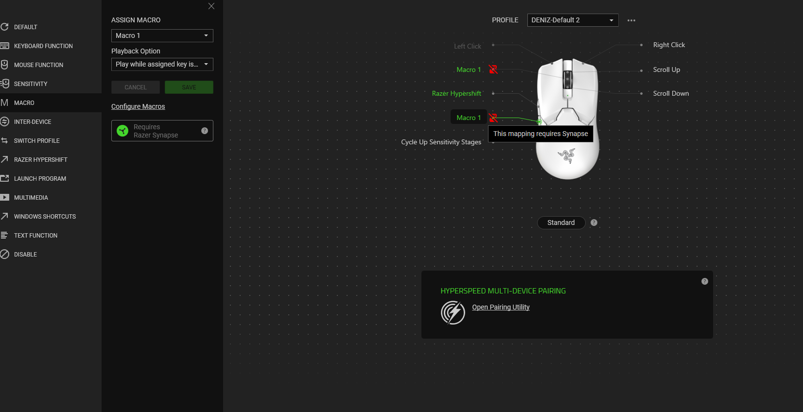
Task: Select the upper Macro 1 button mapping
Action: tap(469, 69)
